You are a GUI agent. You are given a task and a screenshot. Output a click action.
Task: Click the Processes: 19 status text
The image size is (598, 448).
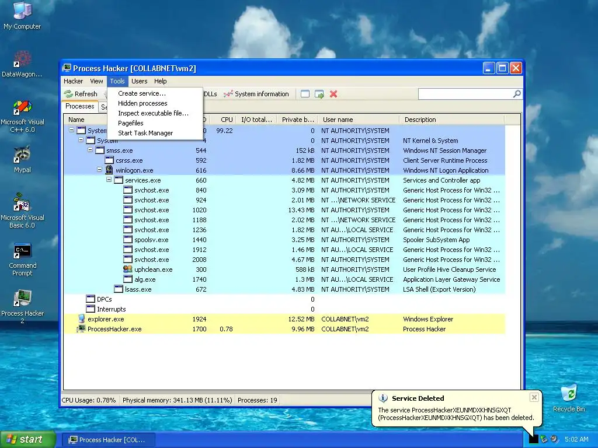pyautogui.click(x=258, y=400)
